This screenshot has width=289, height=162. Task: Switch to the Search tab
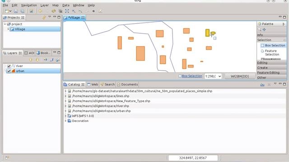pyautogui.click(x=107, y=85)
